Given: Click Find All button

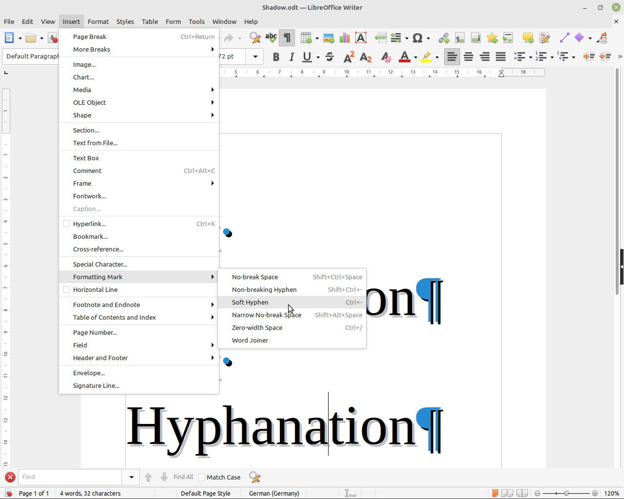Looking at the screenshot, I should (x=183, y=477).
